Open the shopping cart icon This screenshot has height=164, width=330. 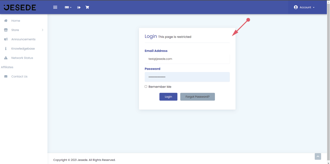click(x=87, y=7)
